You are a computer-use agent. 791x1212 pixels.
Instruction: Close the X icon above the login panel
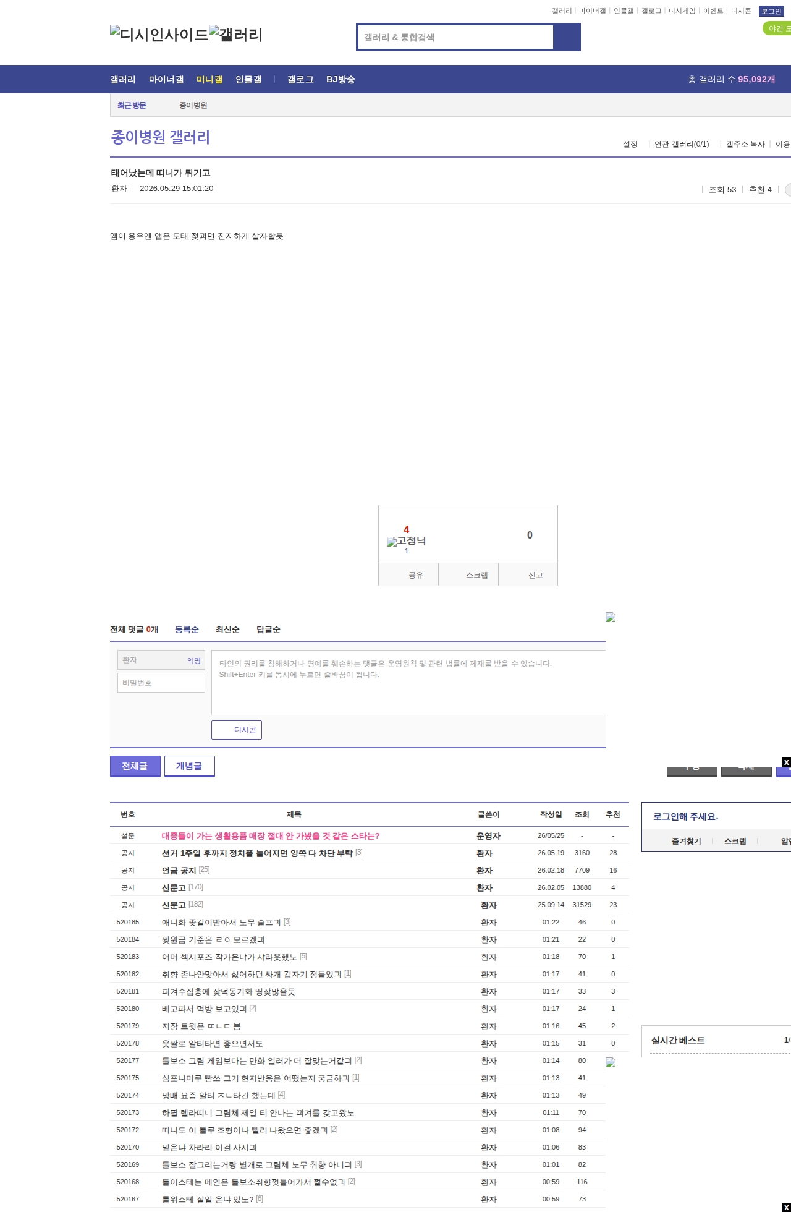pos(786,762)
